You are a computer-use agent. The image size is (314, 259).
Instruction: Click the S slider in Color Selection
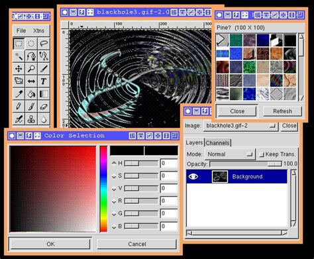click(x=141, y=176)
